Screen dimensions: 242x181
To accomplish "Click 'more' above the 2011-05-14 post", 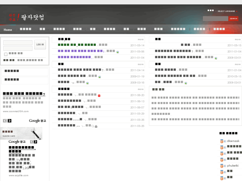I will click(x=140, y=40).
